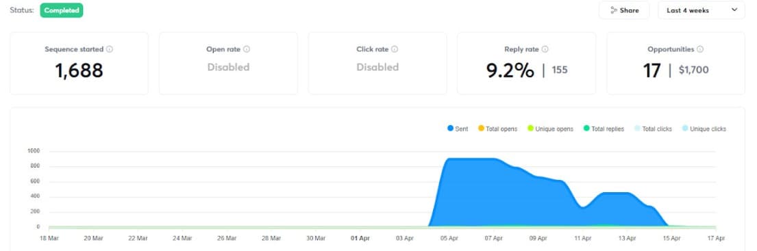Click the Disabled text under Click rate

pyautogui.click(x=377, y=68)
